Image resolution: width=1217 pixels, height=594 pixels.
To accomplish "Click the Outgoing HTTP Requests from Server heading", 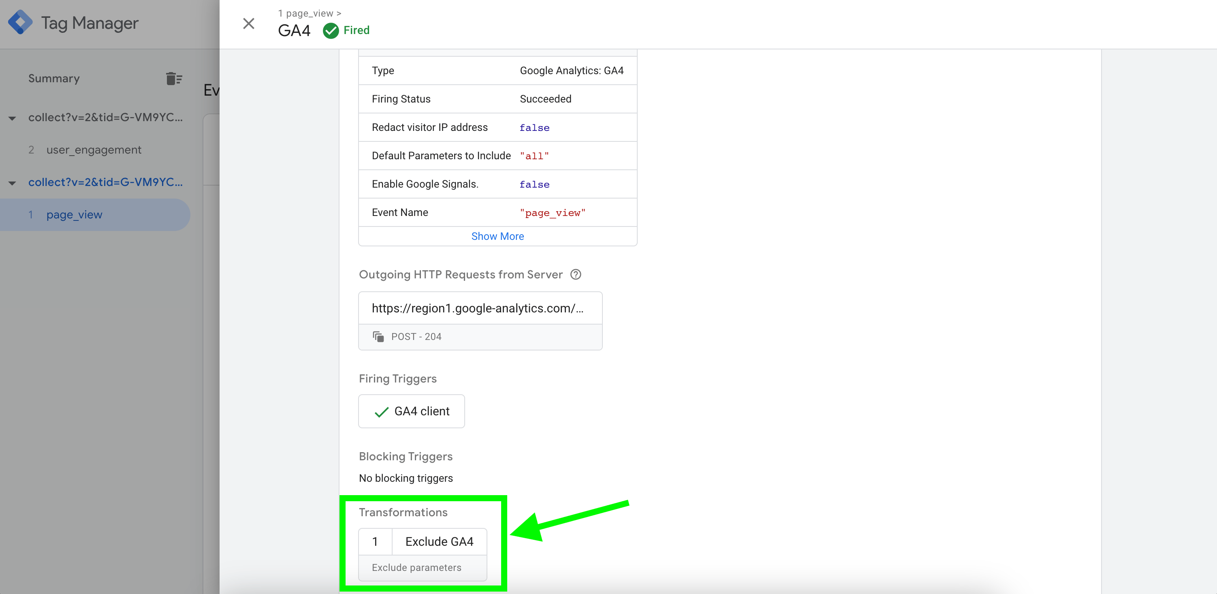I will click(x=461, y=275).
